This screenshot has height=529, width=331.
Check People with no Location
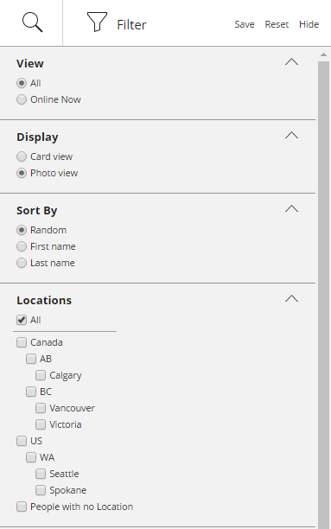(22, 507)
